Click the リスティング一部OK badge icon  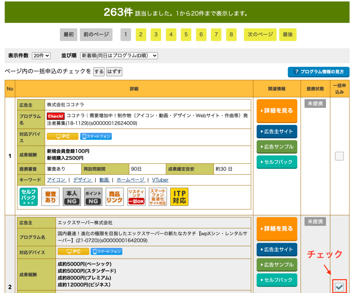136,197
